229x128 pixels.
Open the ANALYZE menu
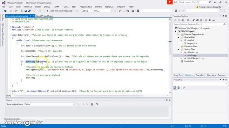tap(109, 7)
